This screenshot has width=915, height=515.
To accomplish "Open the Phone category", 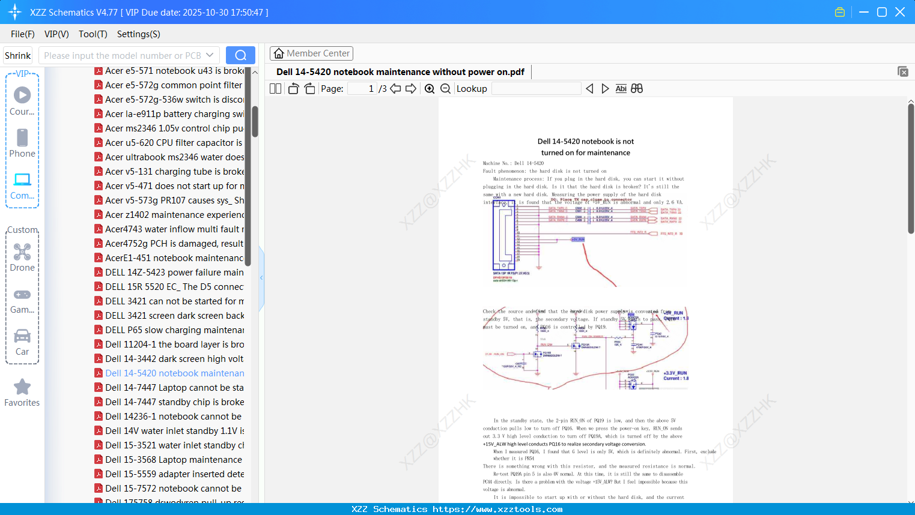I will pos(22,143).
